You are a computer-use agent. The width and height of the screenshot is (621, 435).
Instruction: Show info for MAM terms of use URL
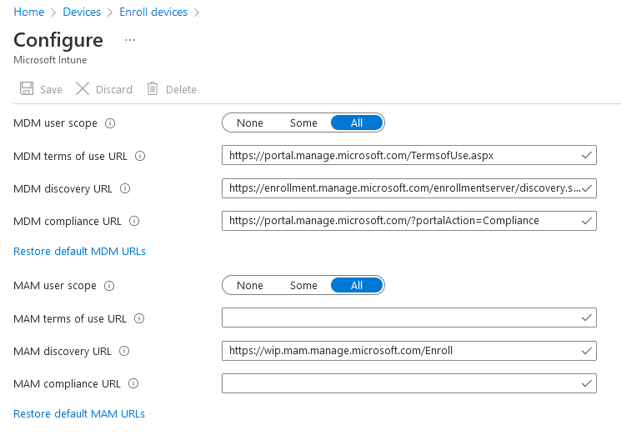(139, 318)
